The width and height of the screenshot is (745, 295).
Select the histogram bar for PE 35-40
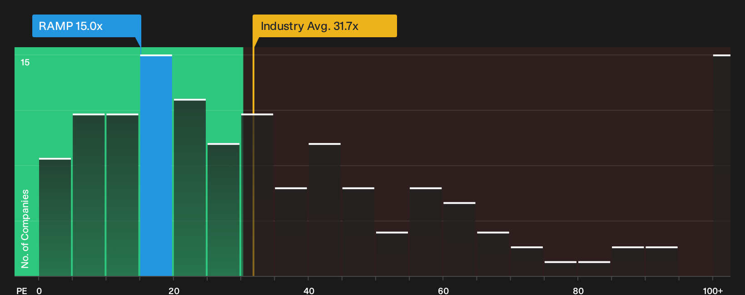tap(291, 231)
